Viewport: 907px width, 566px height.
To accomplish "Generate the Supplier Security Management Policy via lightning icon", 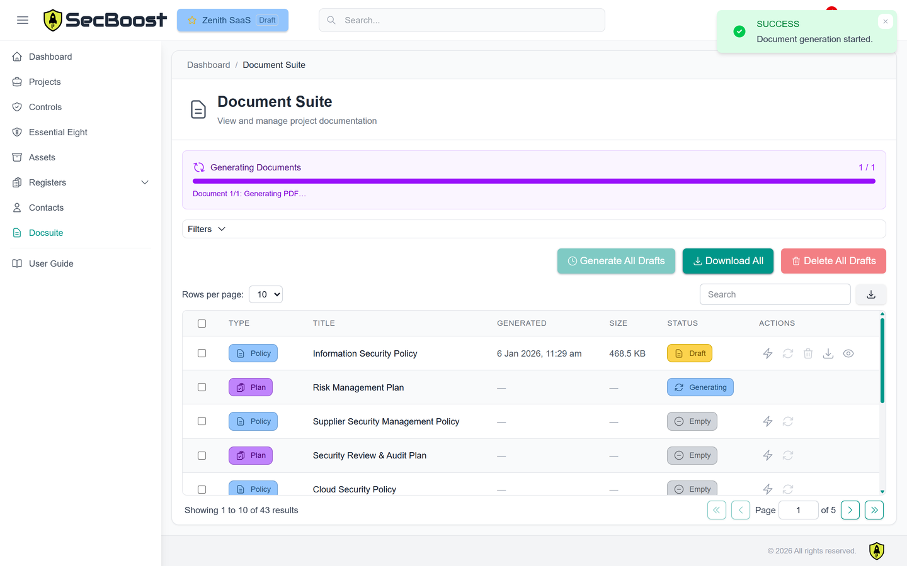I will 767,421.
